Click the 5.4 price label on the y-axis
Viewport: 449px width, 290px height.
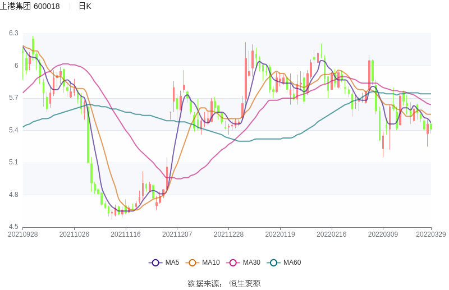click(x=13, y=130)
